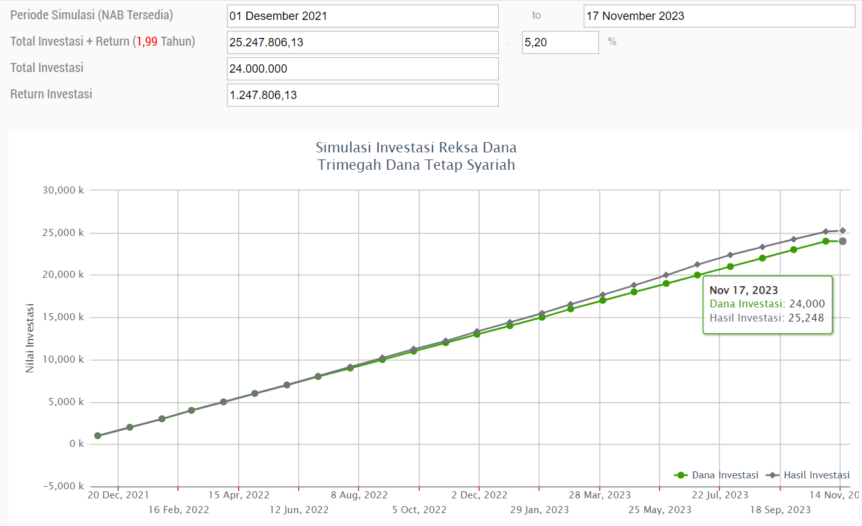Image resolution: width=862 pixels, height=526 pixels.
Task: Click the Periode Simulasi (NAB Tersedia) label
Action: (92, 15)
